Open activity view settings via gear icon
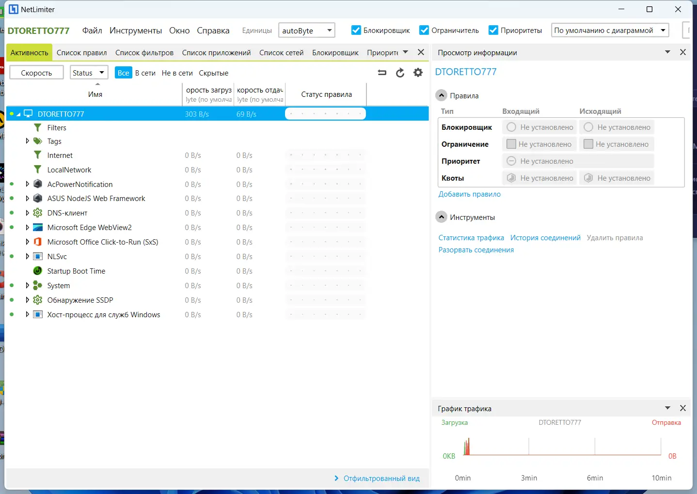Viewport: 697px width, 494px height. tap(418, 73)
